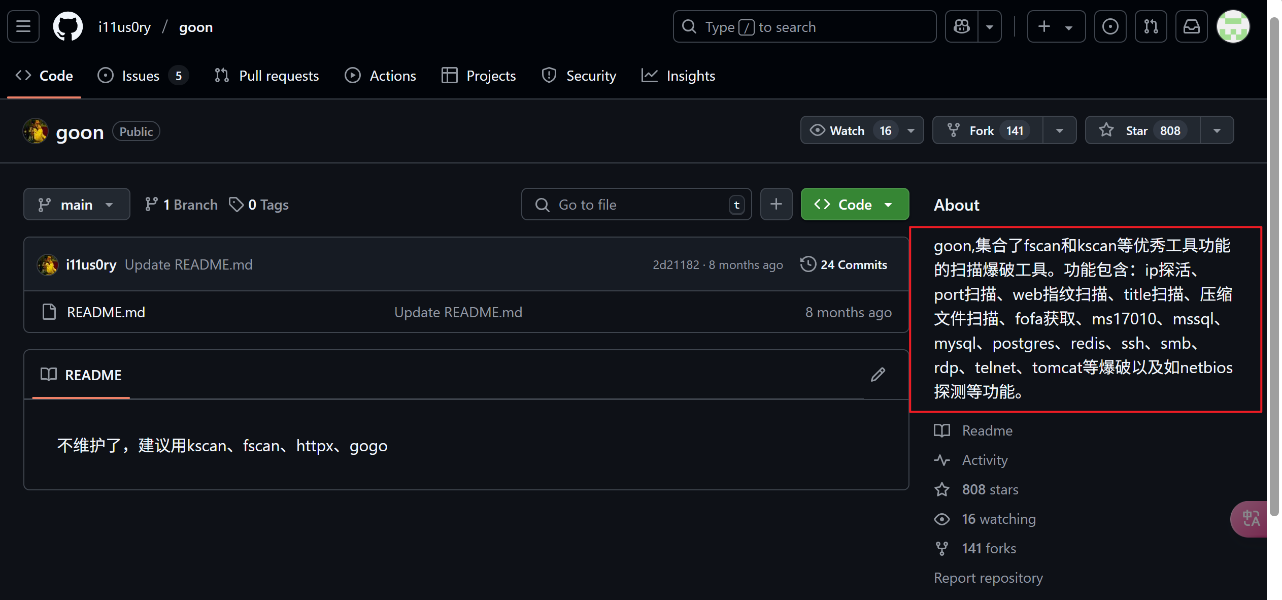
Task: Expand the Star lists dropdown arrow
Action: (1217, 130)
